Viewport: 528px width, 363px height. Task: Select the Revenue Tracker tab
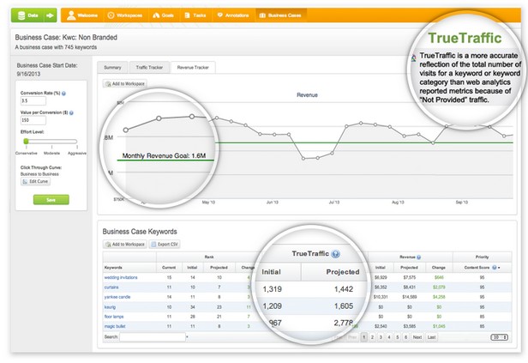pos(193,67)
